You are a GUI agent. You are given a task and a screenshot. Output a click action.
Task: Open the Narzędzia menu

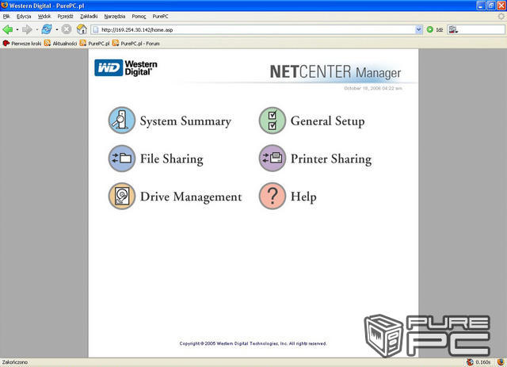click(115, 16)
